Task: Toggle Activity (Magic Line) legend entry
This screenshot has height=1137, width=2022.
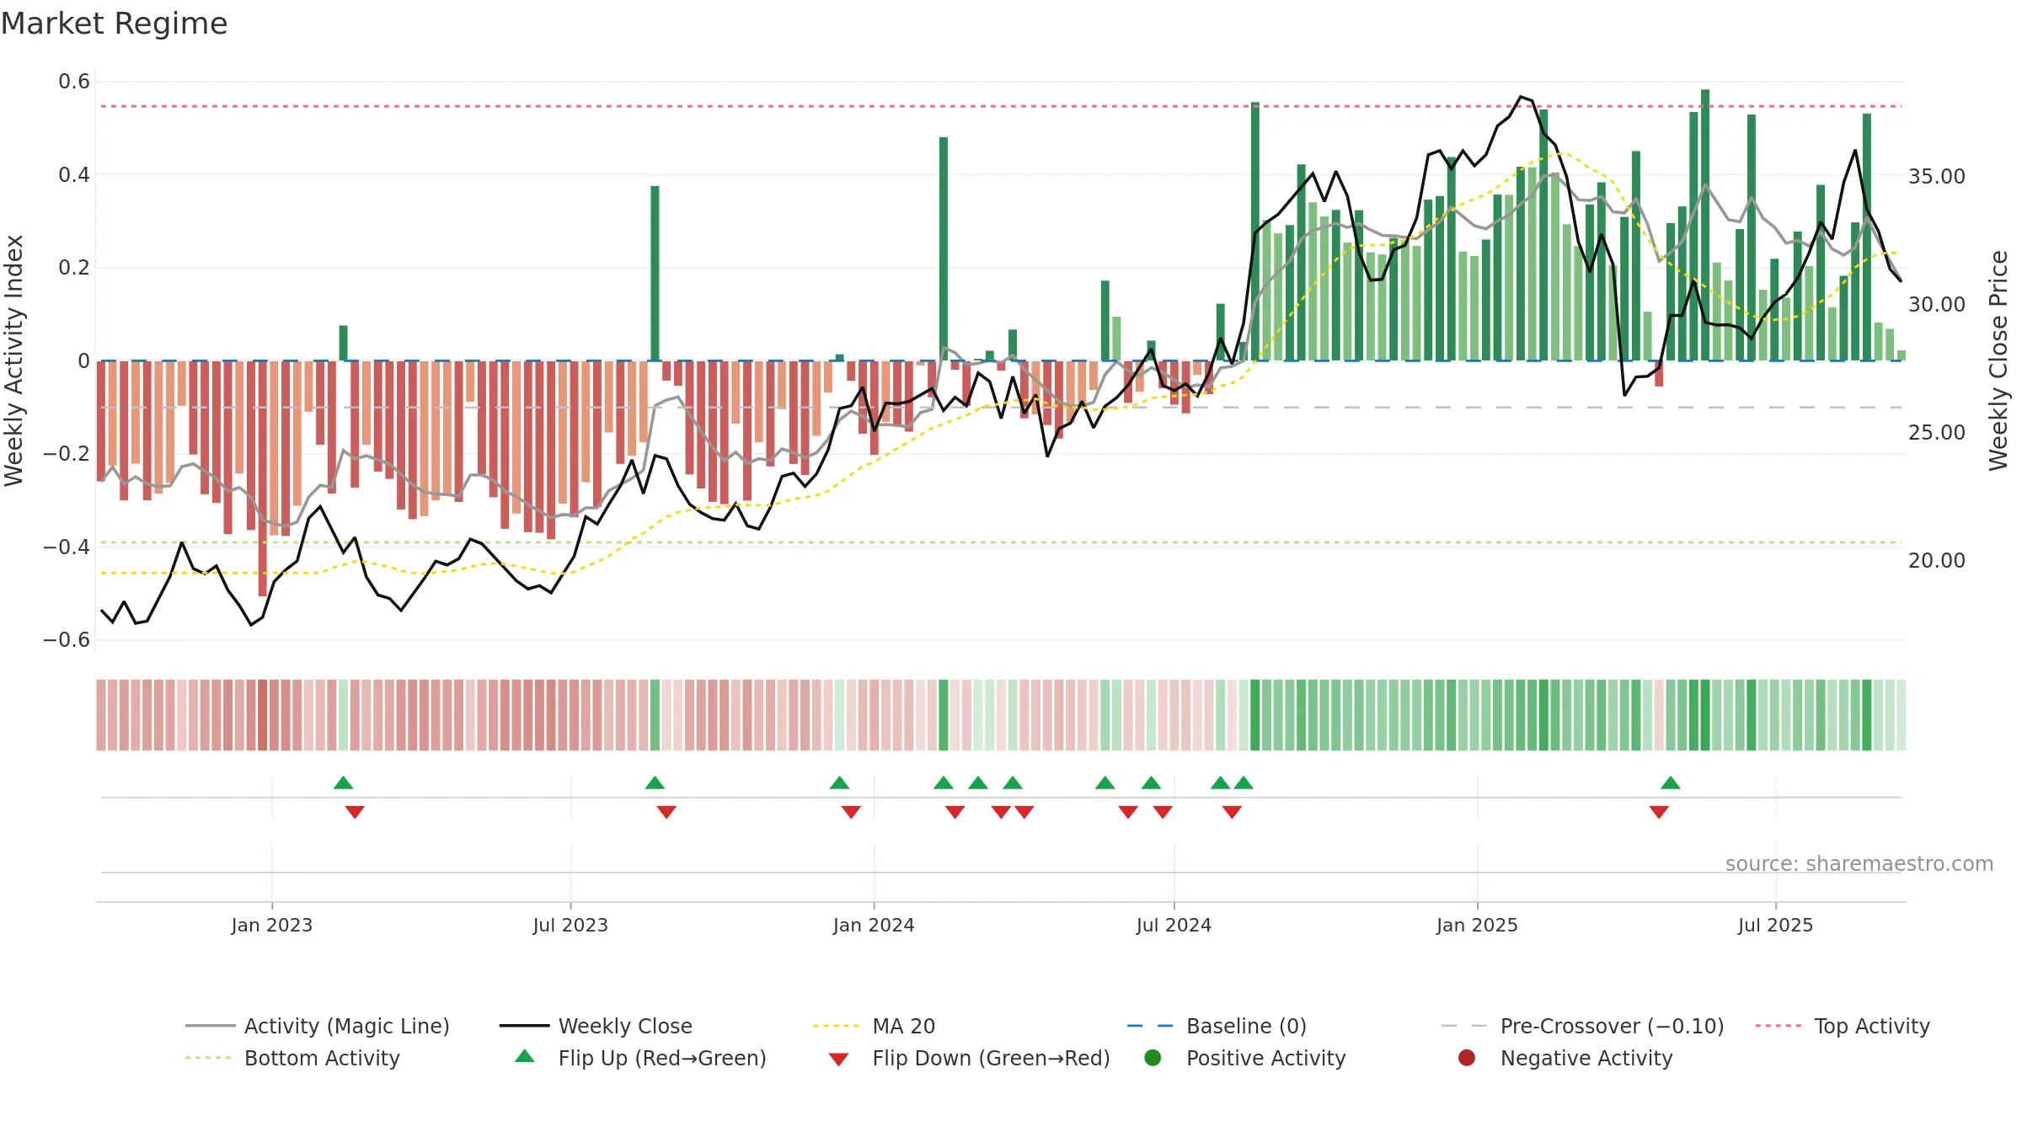Action: click(x=318, y=1026)
